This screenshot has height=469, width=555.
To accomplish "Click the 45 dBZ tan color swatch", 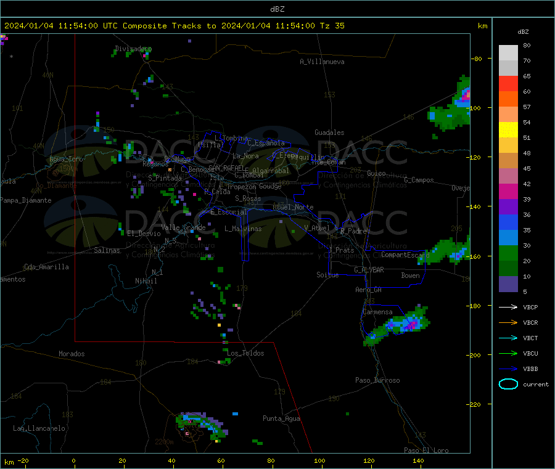I will coord(508,161).
